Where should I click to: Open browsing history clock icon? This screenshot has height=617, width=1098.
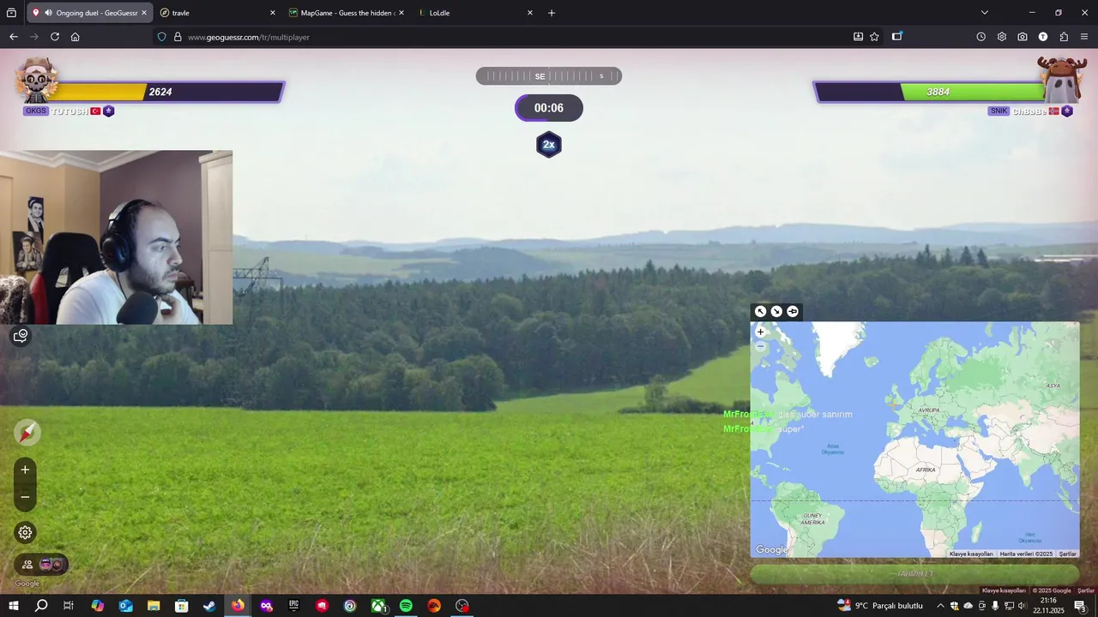coord(981,37)
